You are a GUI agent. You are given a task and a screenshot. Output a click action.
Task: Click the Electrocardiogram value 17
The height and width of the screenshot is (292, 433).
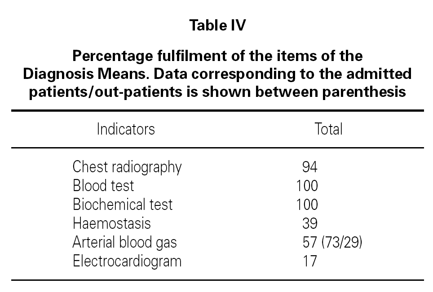tap(310, 261)
